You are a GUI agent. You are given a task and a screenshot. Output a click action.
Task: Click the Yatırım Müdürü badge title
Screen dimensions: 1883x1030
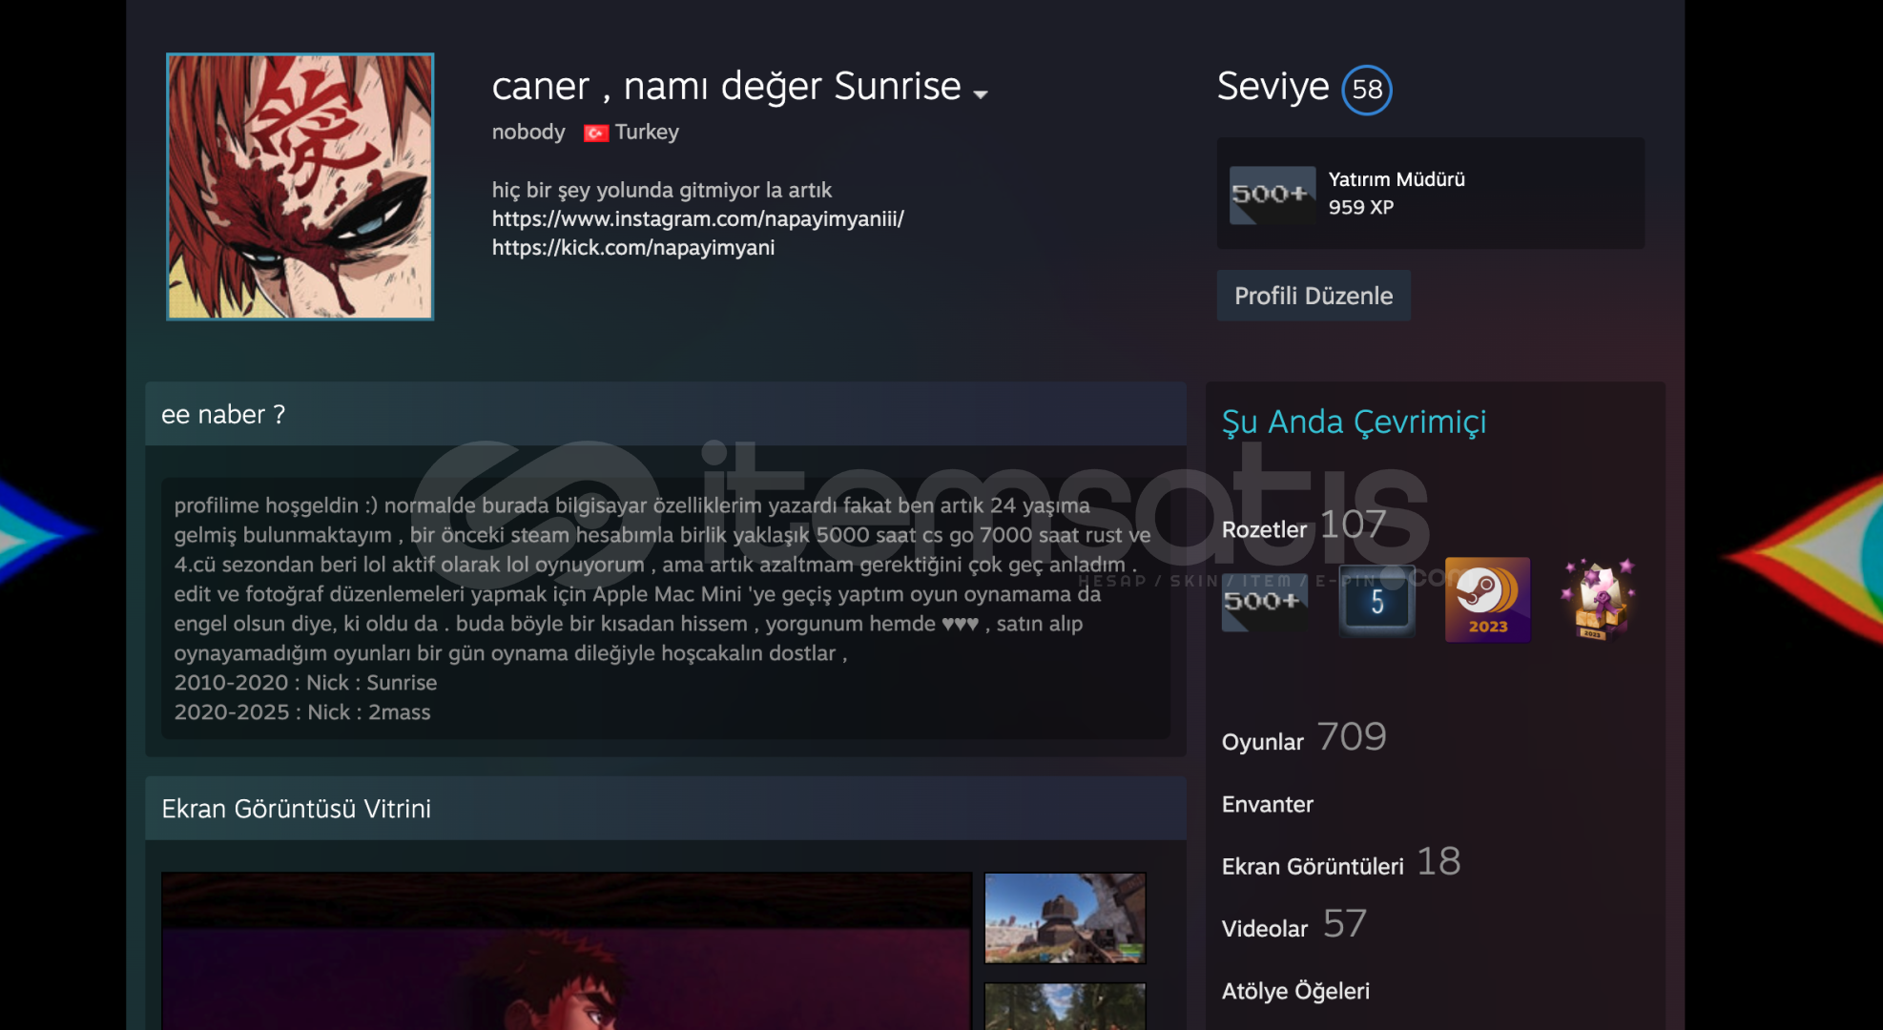pos(1397,179)
